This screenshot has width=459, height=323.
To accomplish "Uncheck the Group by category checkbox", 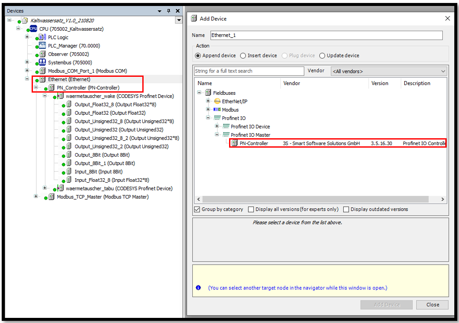I will click(197, 210).
